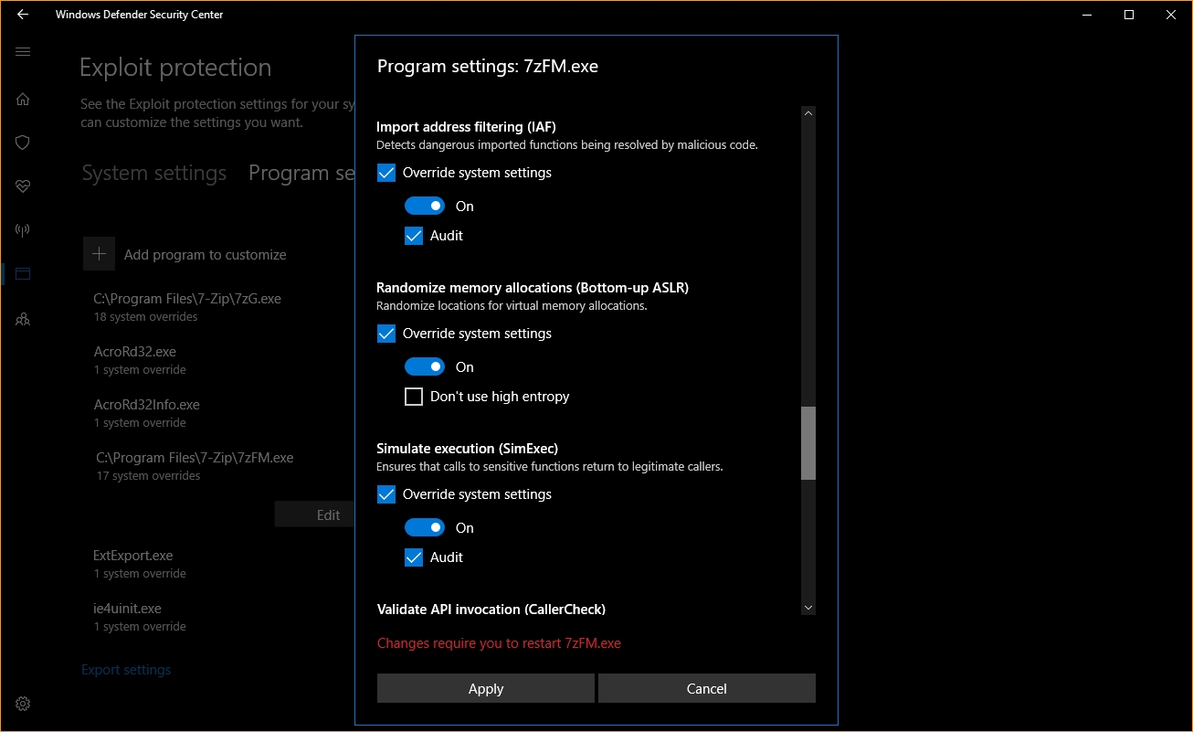
Task: Select App & browser control sidebar icon
Action: 23,274
